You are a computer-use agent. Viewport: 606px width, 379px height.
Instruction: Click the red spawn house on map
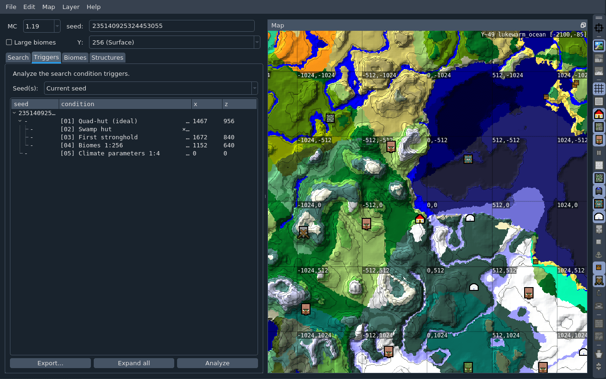coord(420,218)
